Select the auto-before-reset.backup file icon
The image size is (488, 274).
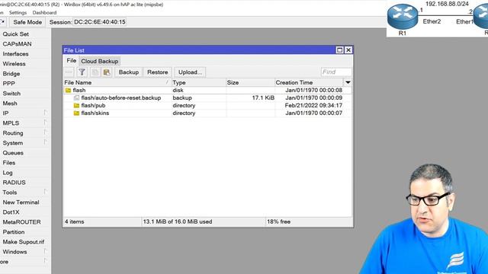tap(76, 98)
